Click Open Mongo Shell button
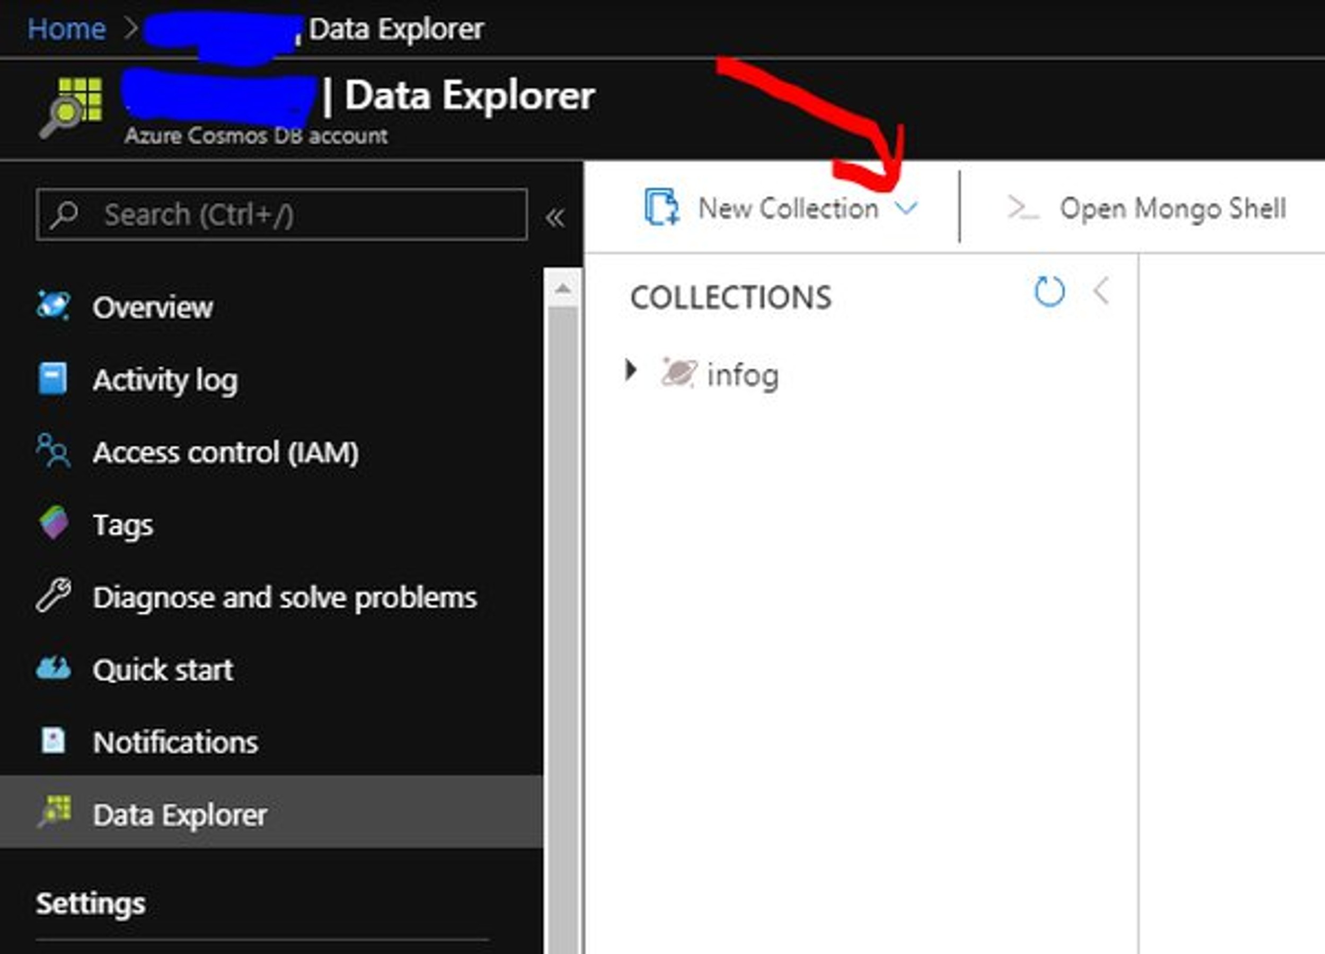Screen dimensions: 1325x954 click(x=1172, y=209)
